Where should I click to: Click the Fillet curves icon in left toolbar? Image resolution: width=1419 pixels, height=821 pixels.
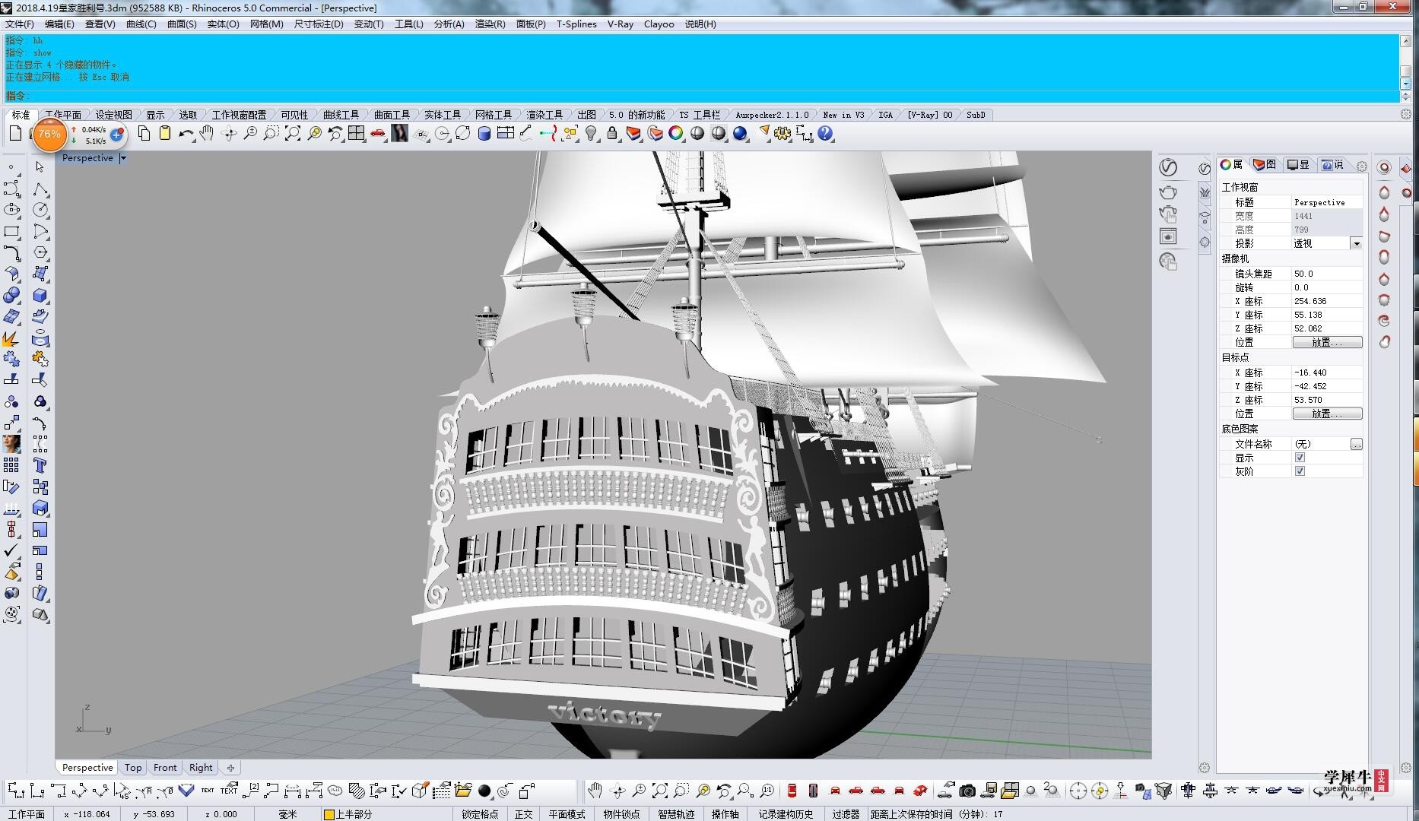pos(11,252)
